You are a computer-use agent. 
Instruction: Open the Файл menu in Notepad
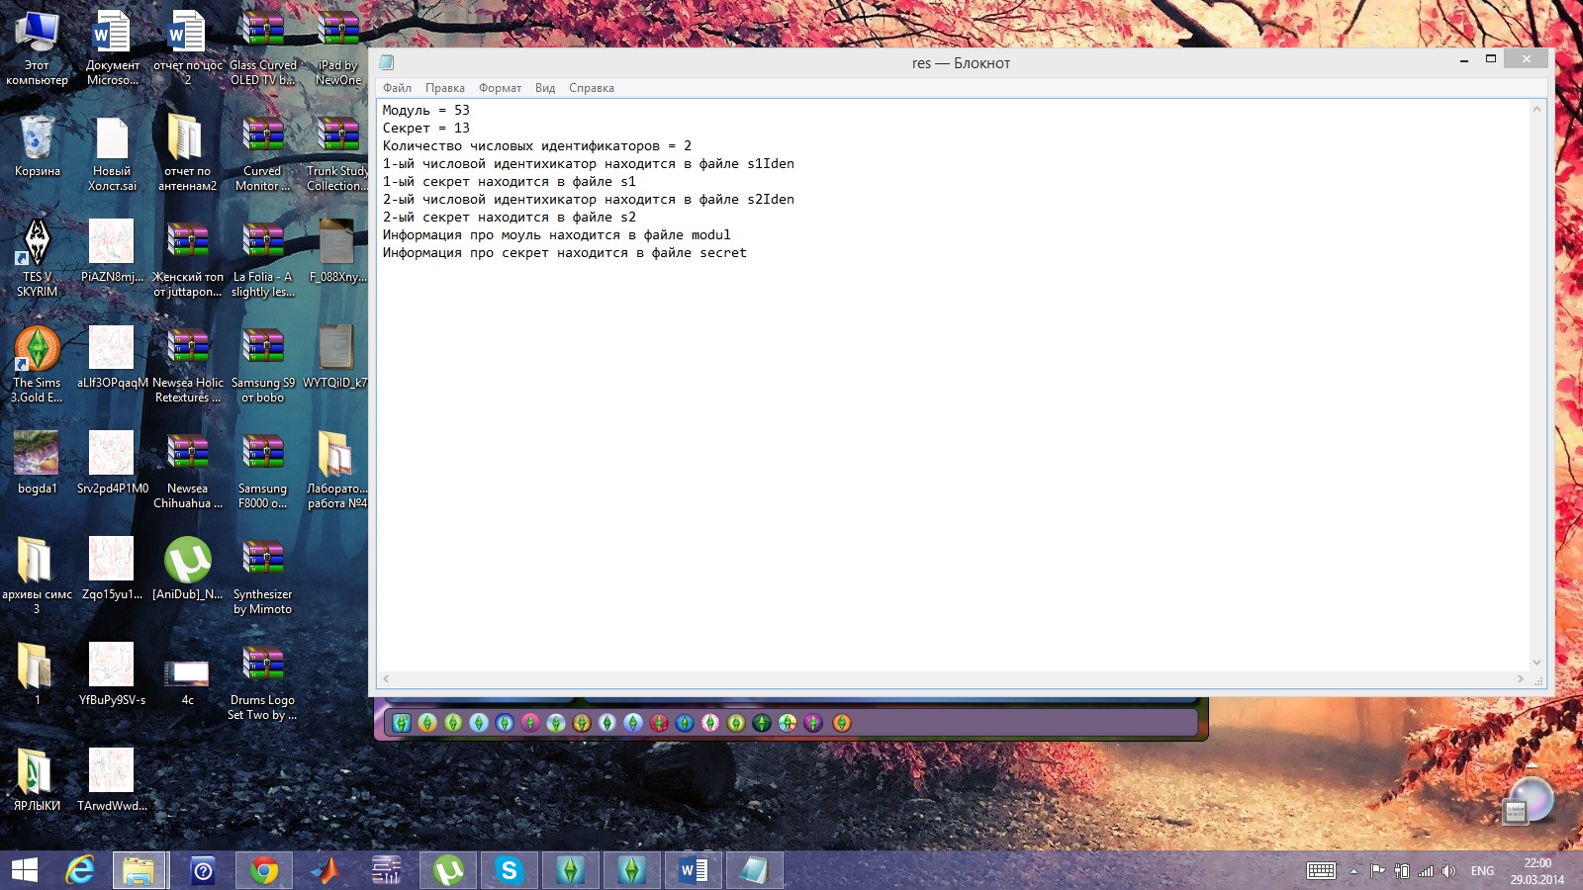pos(397,88)
